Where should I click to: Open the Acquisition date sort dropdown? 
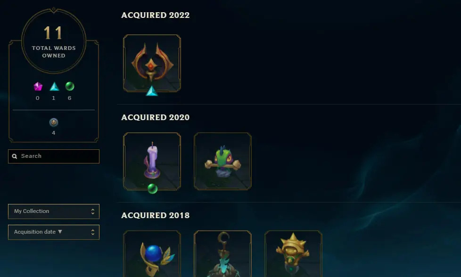point(54,232)
